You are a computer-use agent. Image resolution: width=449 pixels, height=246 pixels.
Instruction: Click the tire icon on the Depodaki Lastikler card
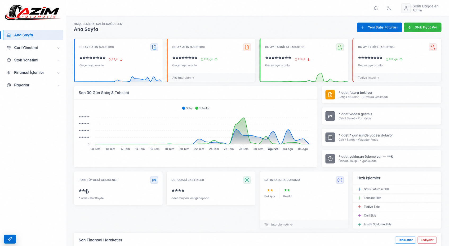pyautogui.click(x=247, y=180)
